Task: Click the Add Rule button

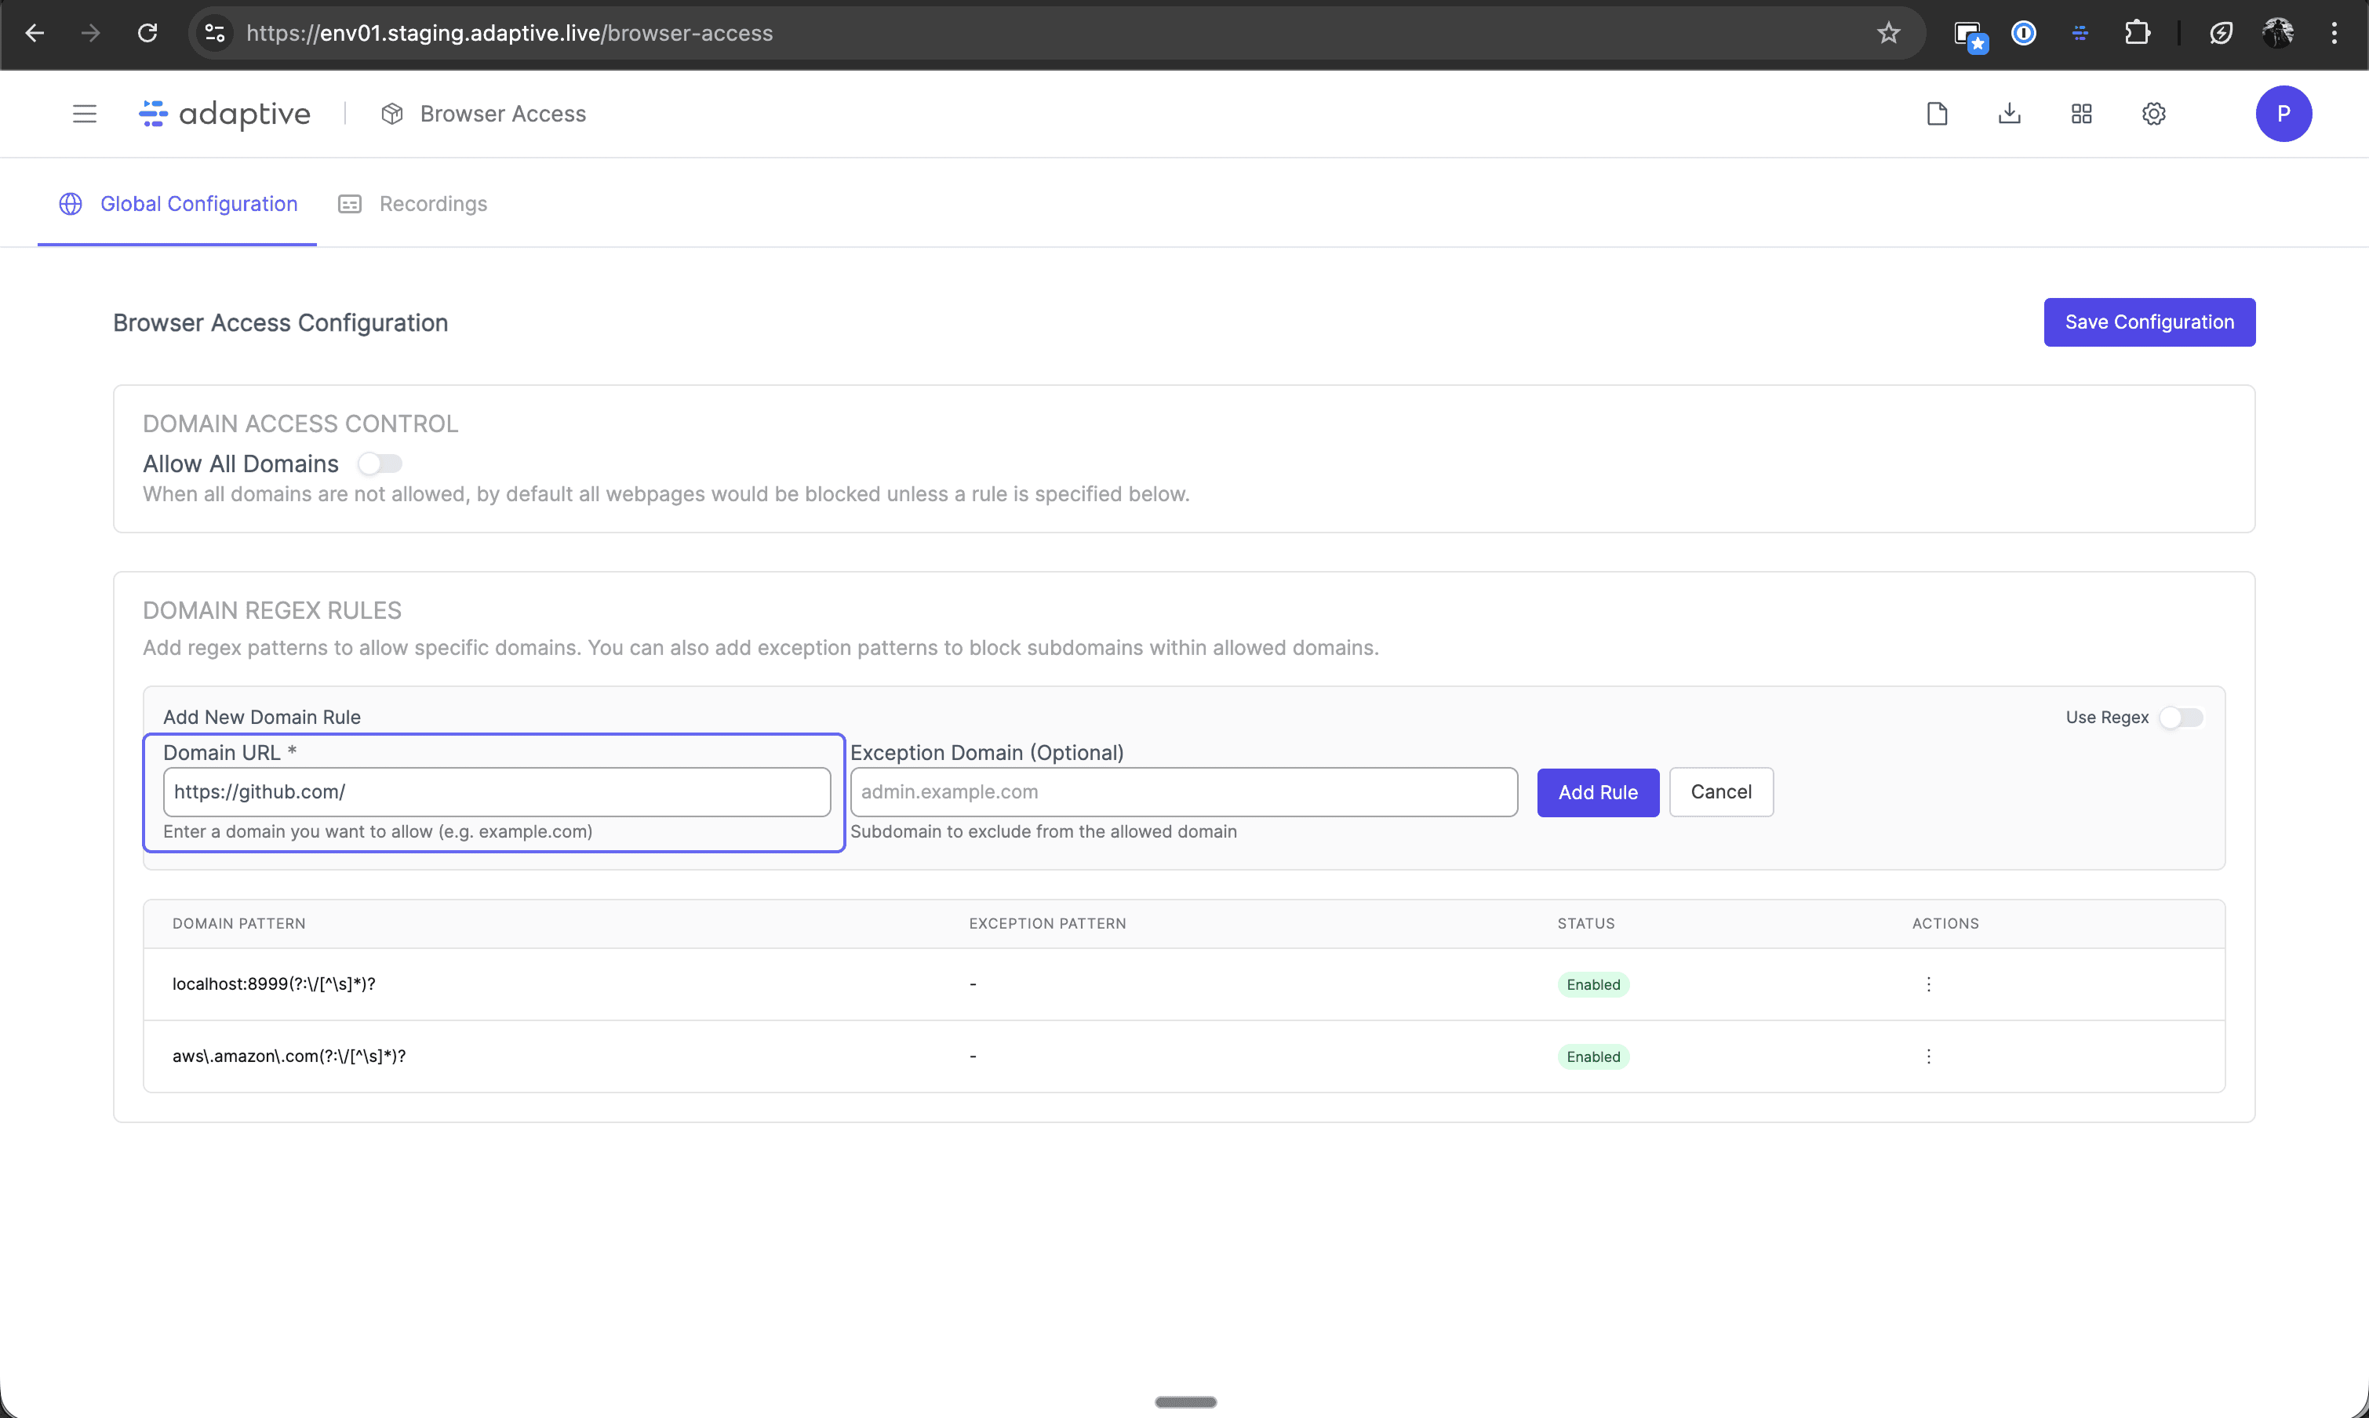Action: pos(1598,792)
